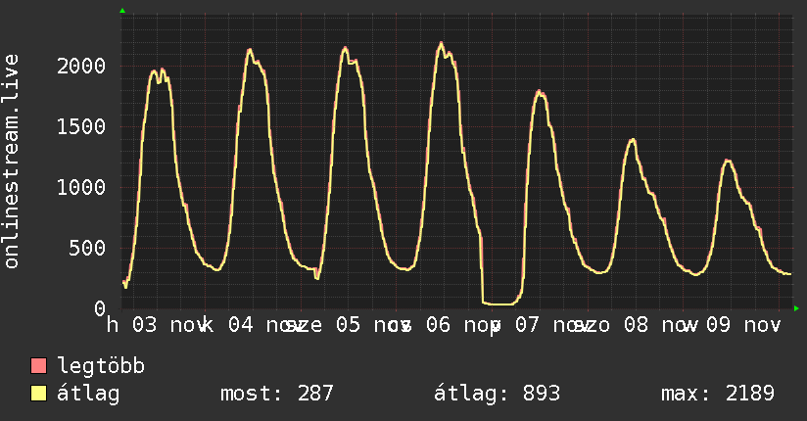Click the pink legtöbb legend swatch
Viewport: 807px width, 421px height.
38,365
